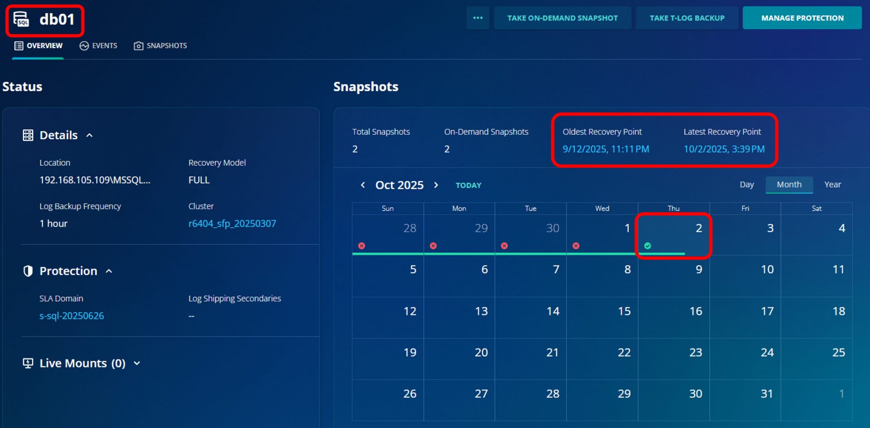The width and height of the screenshot is (870, 428).
Task: Collapse the Details section chevron
Action: tap(90, 135)
